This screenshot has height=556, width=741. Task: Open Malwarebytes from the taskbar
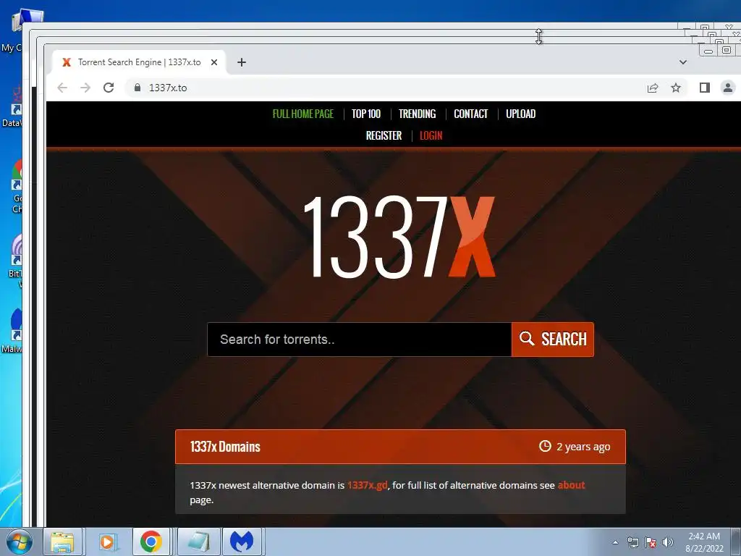click(x=242, y=542)
